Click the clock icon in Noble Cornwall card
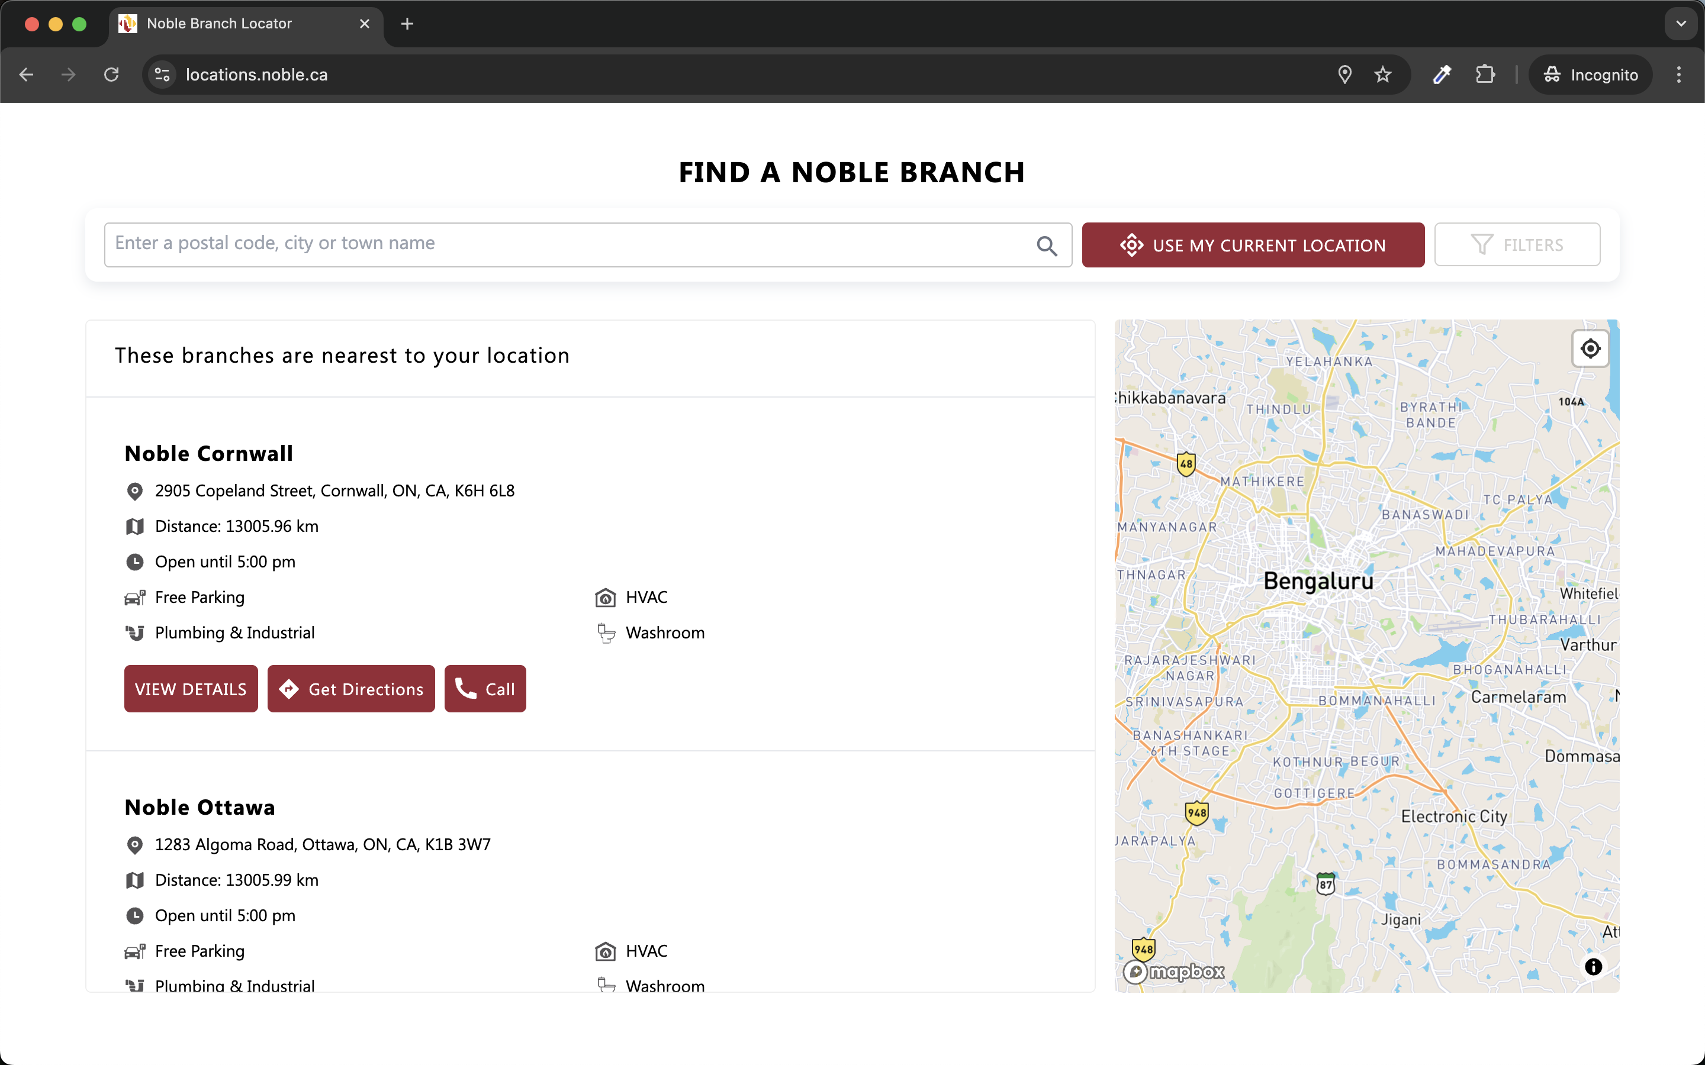Screen dimensions: 1705x1065 pyautogui.click(x=134, y=562)
